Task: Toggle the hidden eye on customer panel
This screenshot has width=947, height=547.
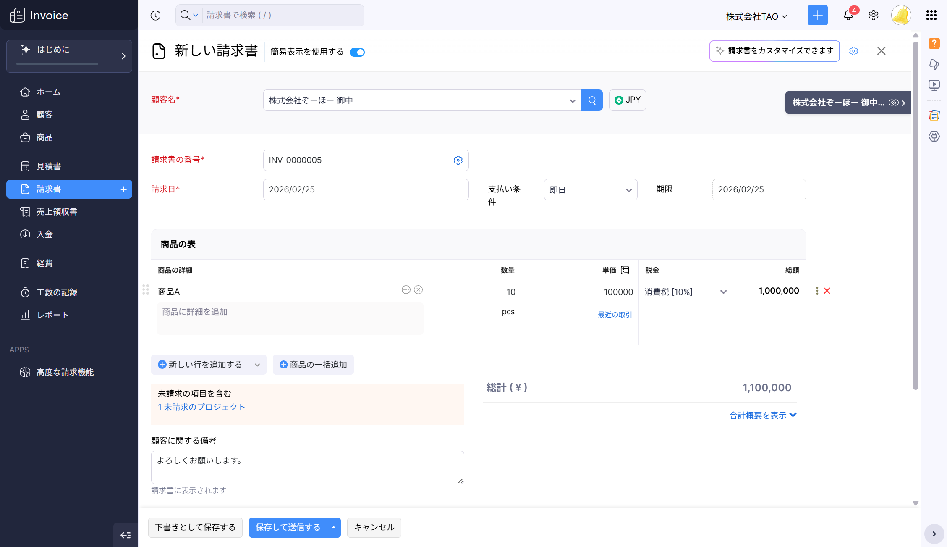Action: pos(893,103)
